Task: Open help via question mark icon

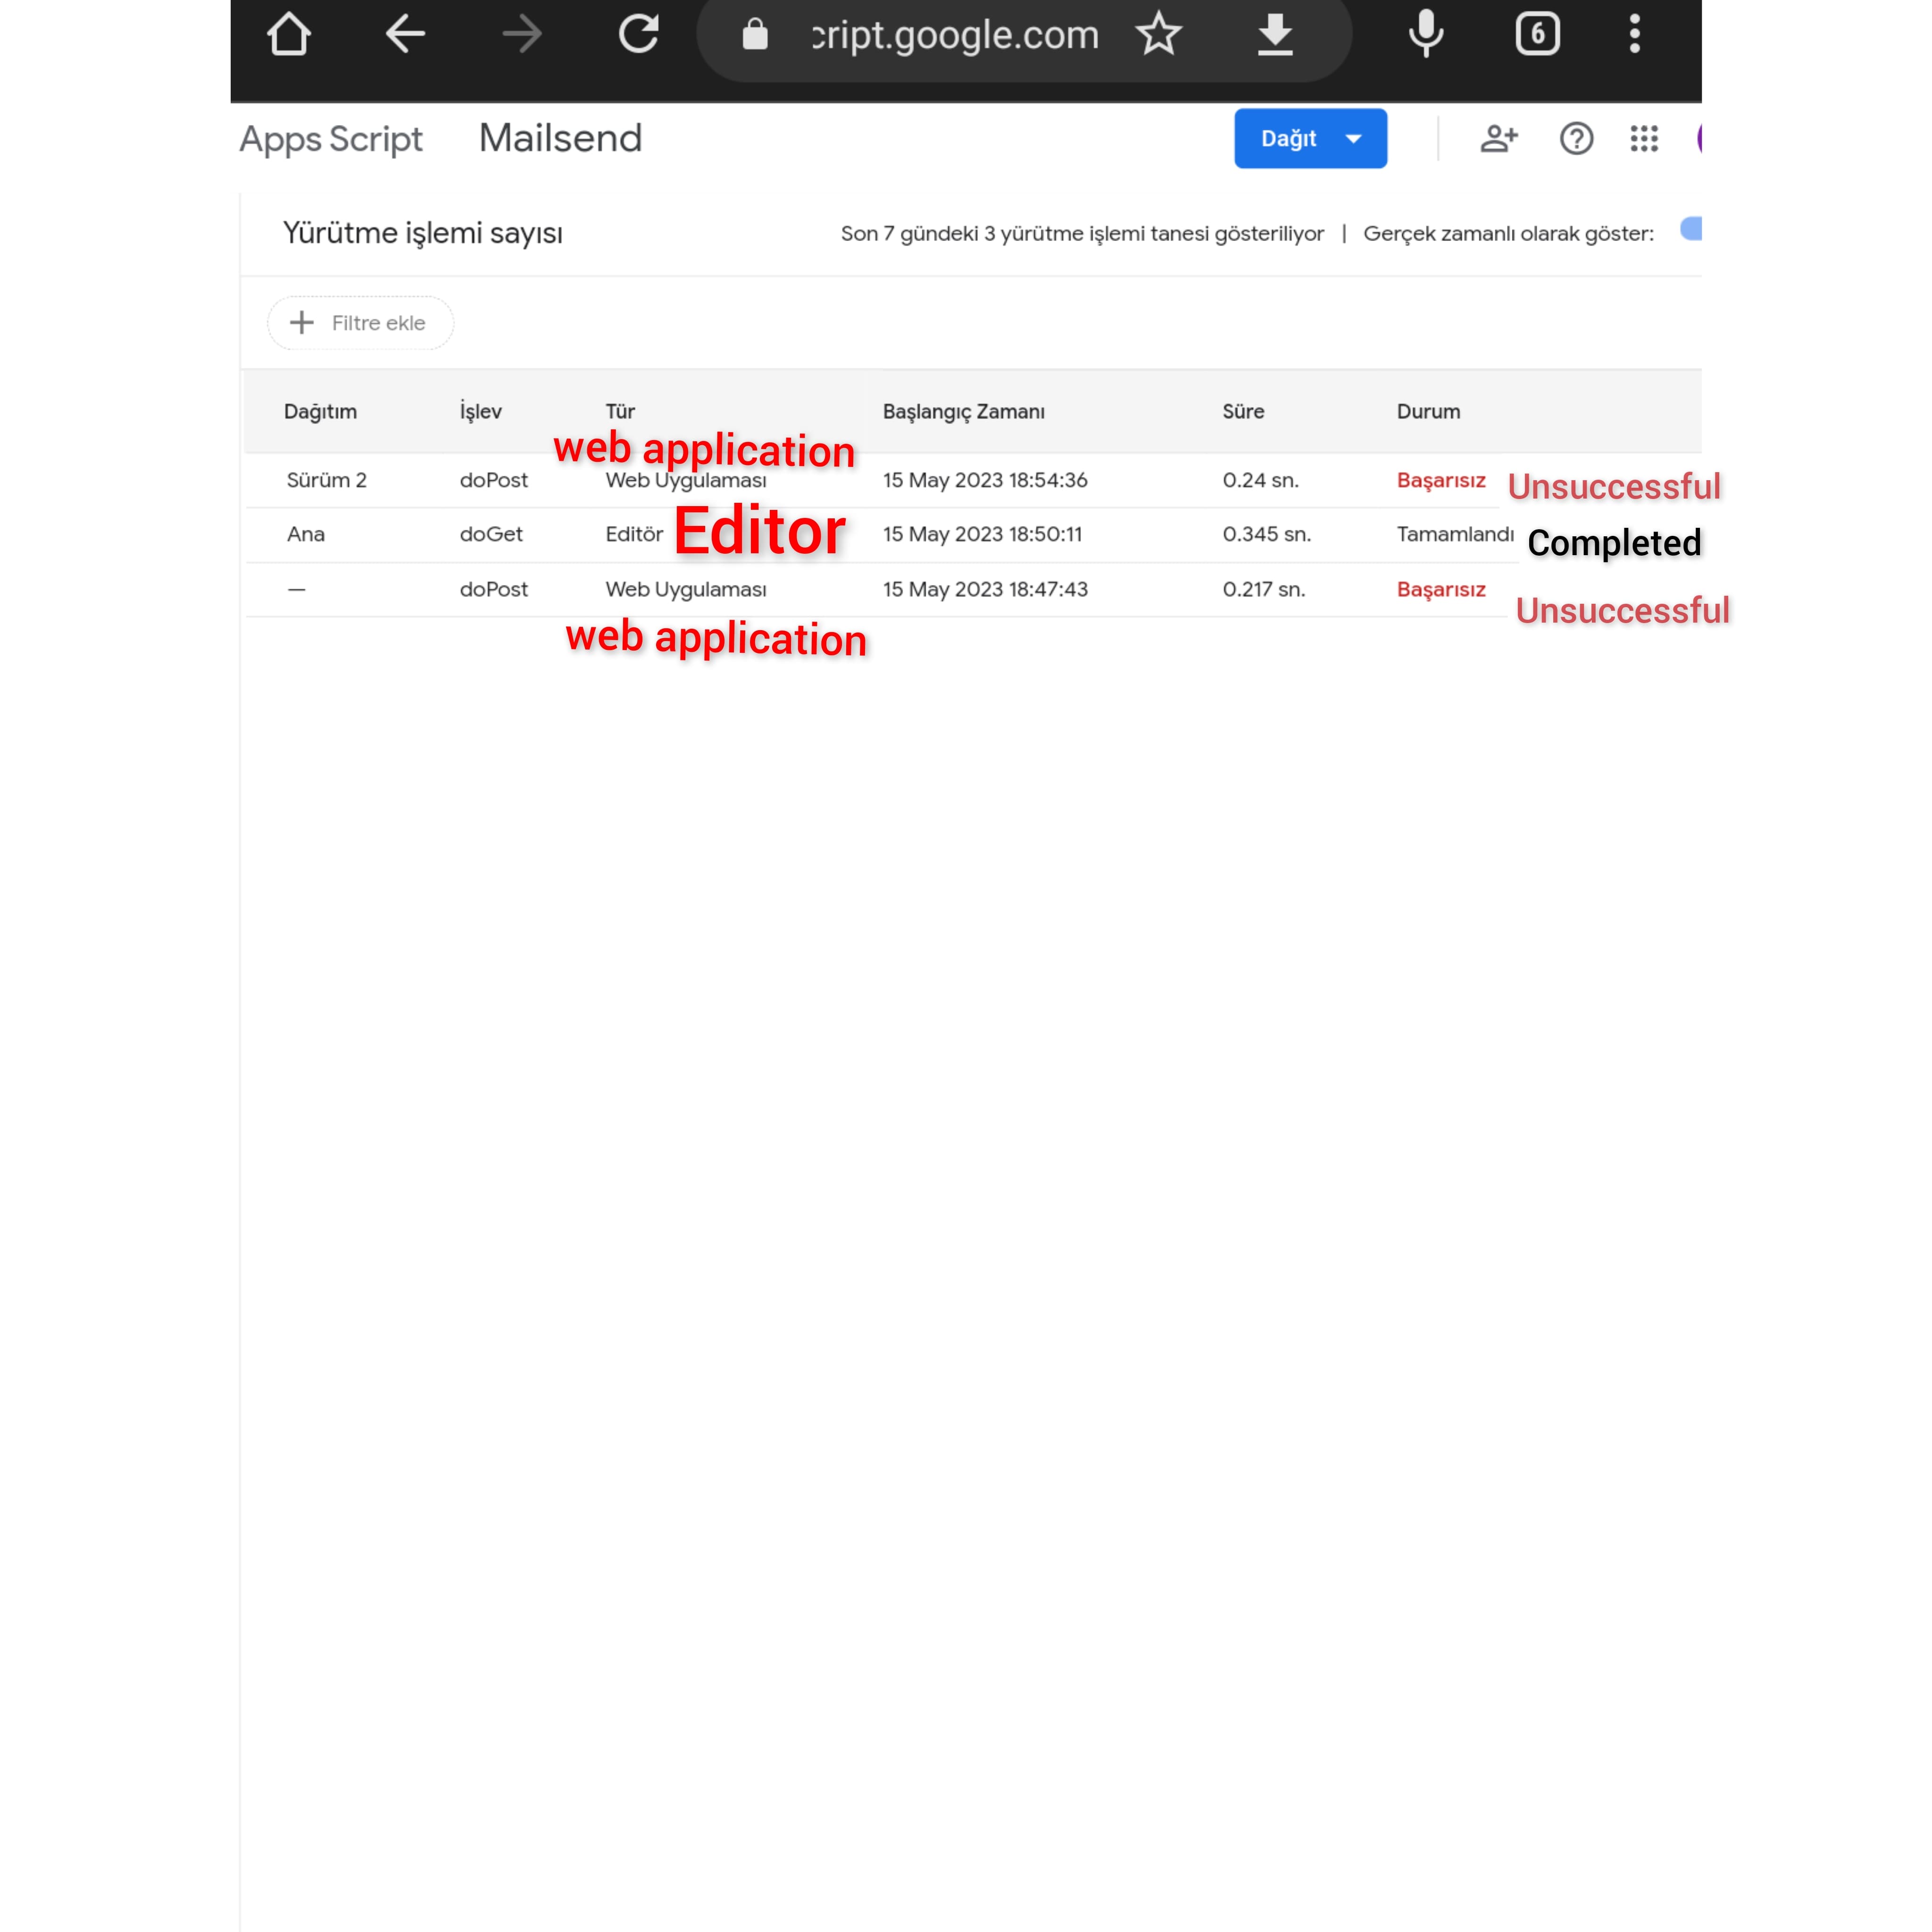Action: click(x=1576, y=138)
